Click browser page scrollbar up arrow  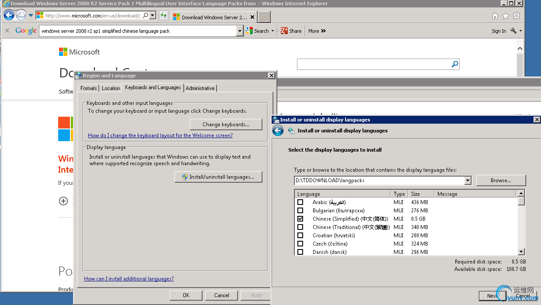click(x=520, y=49)
